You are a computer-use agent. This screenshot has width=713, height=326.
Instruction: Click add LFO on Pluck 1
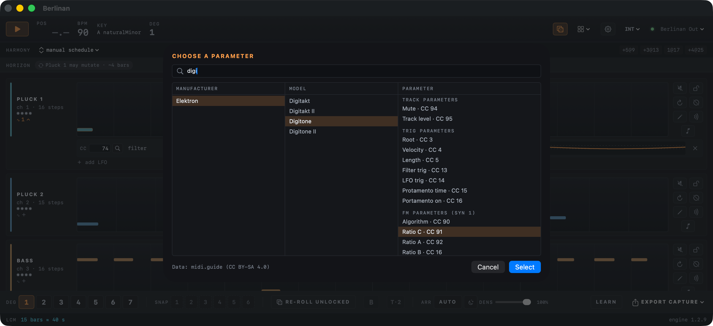tap(92, 162)
